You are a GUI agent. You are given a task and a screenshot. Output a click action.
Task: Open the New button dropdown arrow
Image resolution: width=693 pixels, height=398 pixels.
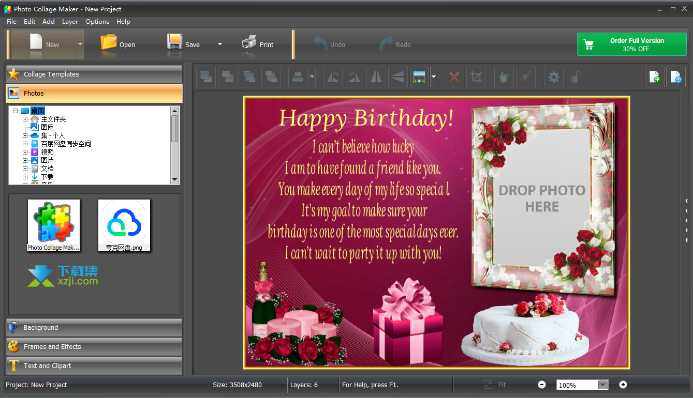coord(80,44)
